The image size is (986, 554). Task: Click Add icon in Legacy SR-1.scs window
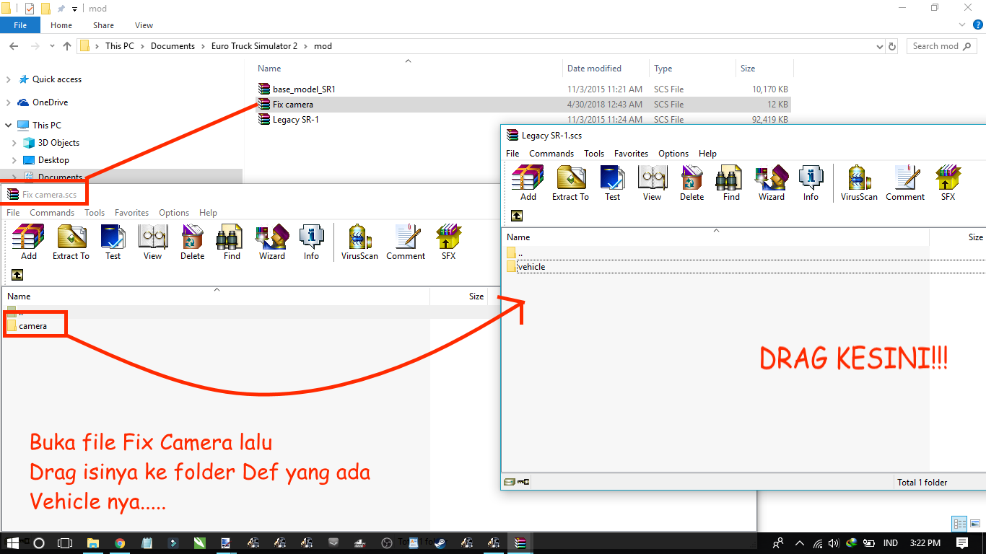tap(528, 183)
